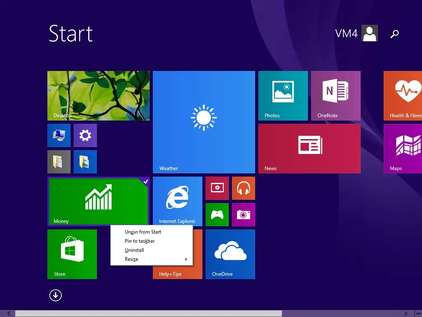Open the News tile
The width and height of the screenshot is (422, 317).
click(309, 149)
